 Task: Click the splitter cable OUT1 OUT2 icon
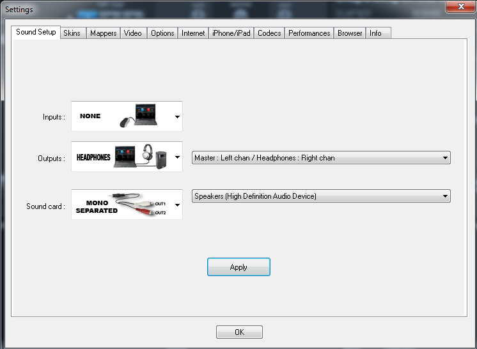tap(137, 205)
